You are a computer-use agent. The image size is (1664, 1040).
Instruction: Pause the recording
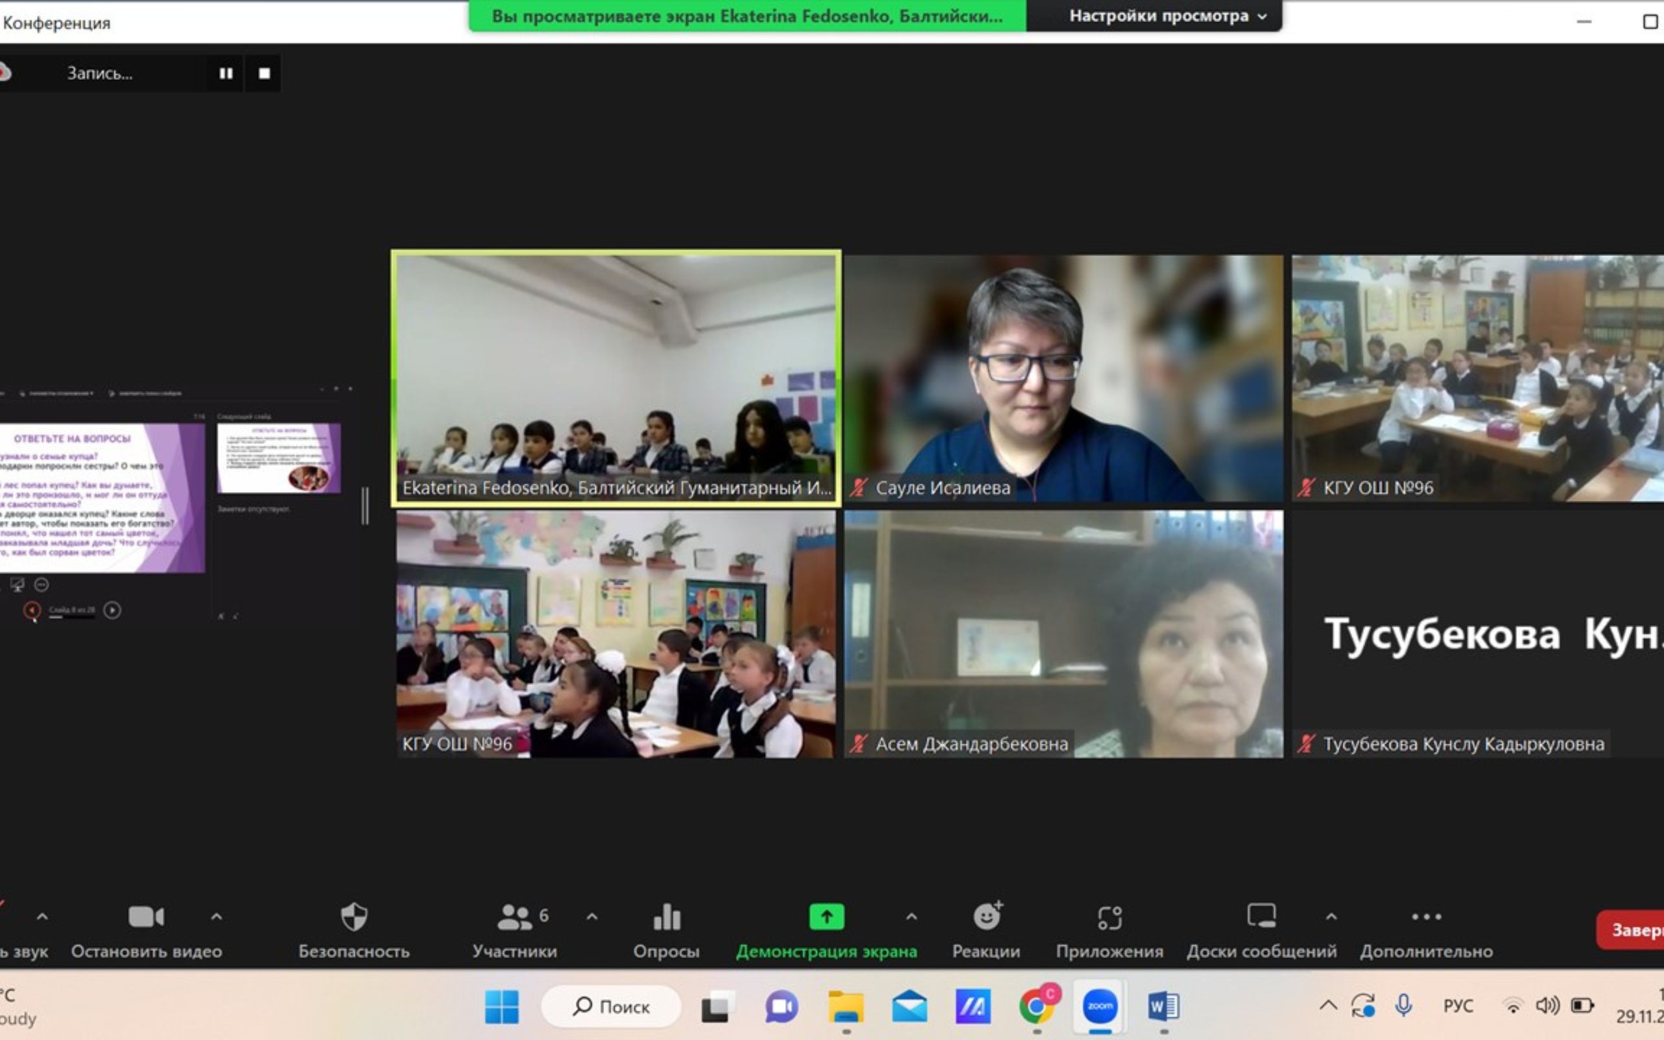point(226,73)
